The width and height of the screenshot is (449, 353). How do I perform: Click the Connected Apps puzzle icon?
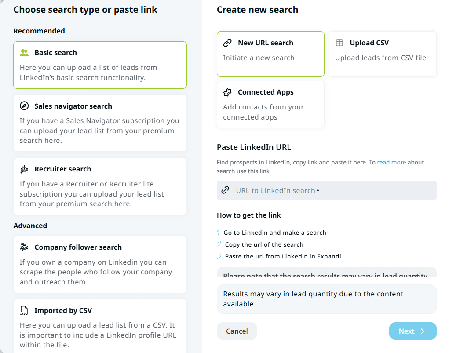pyautogui.click(x=227, y=92)
